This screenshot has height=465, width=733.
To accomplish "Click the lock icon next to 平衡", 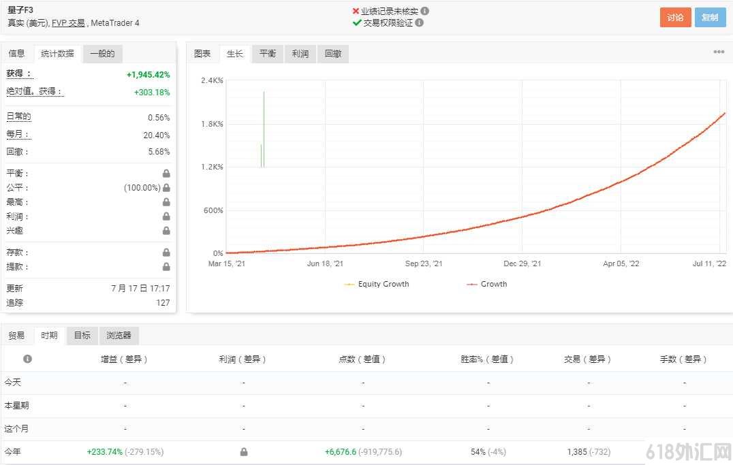I will coord(166,174).
